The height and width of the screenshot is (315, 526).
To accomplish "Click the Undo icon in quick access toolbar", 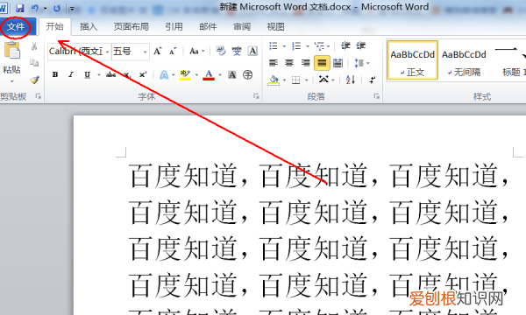I will click(35, 8).
